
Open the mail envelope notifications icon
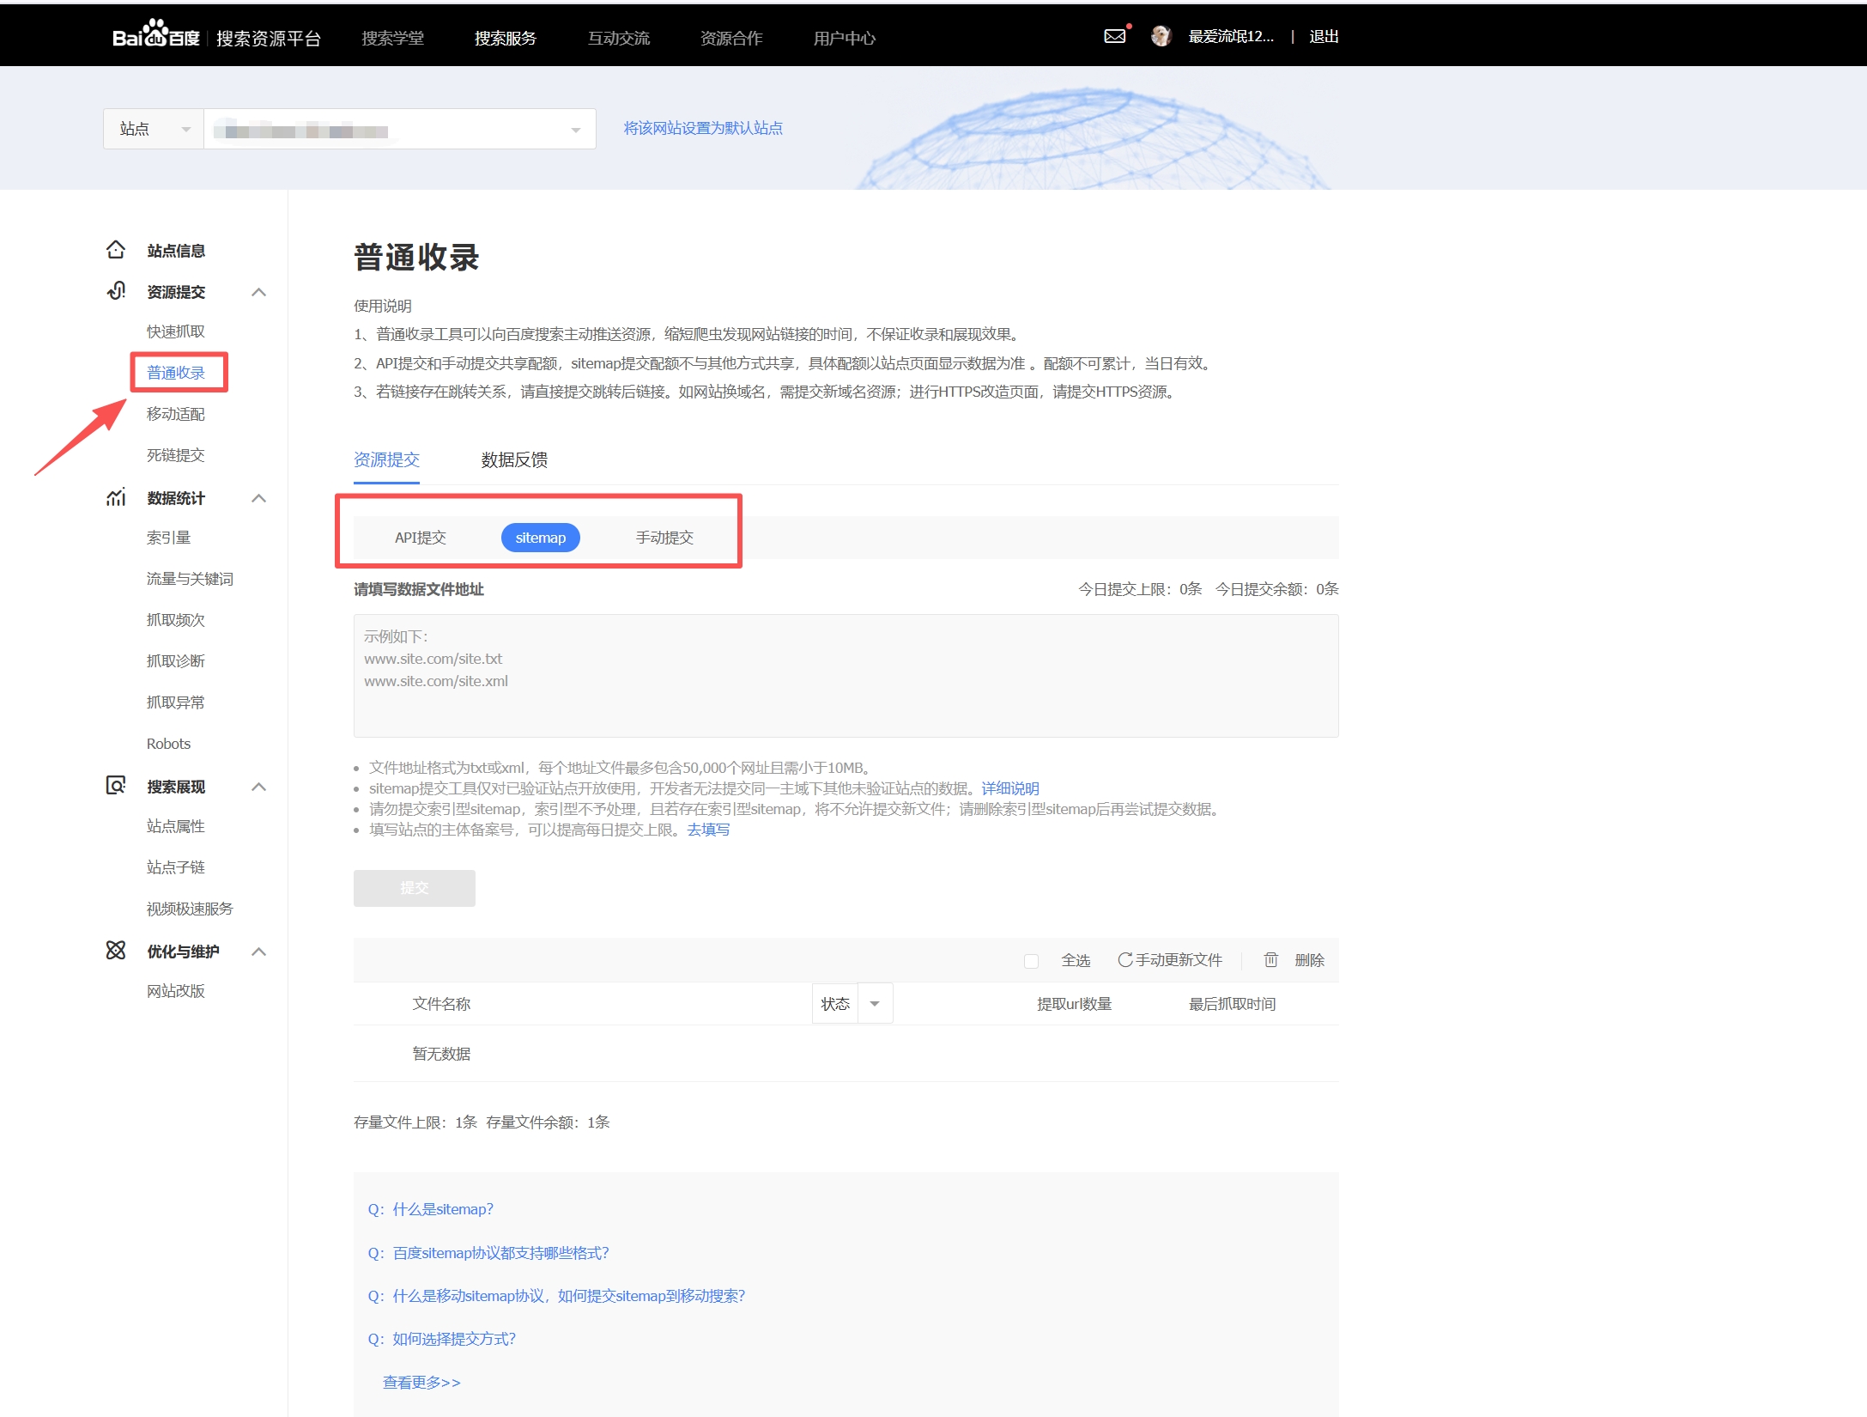[1114, 36]
